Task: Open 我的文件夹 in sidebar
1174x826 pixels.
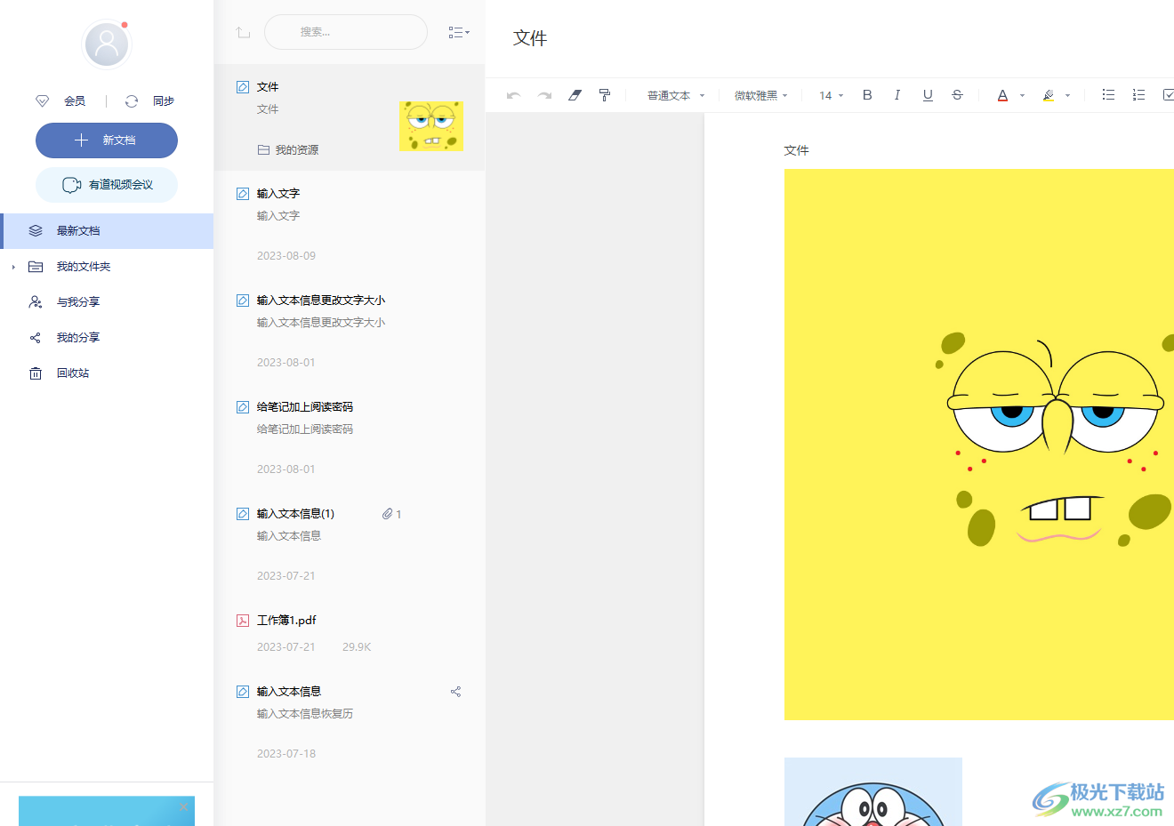Action: (x=107, y=267)
